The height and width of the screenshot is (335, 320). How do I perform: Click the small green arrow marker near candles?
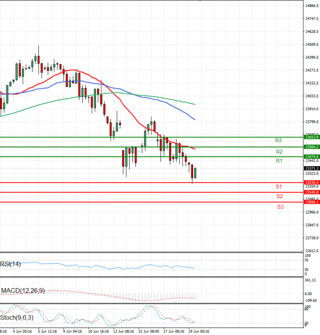click(x=139, y=152)
